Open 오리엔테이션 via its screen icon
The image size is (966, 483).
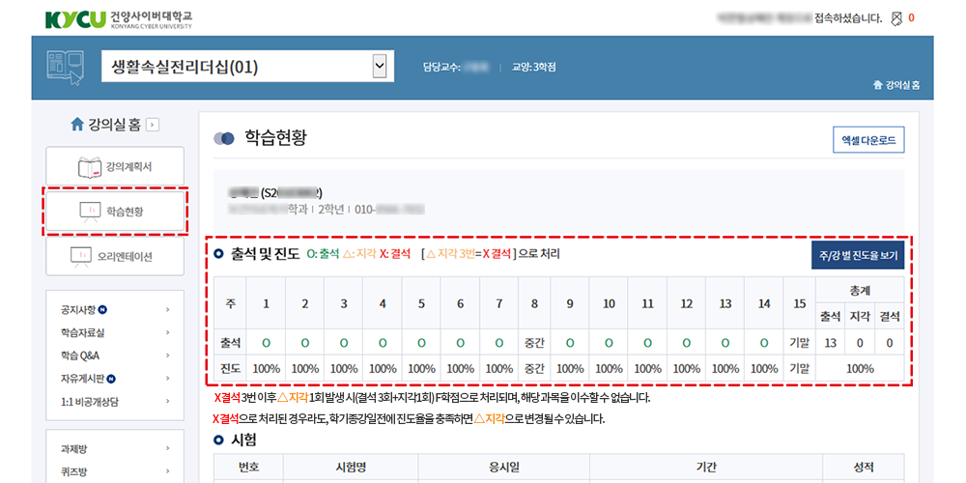pos(82,256)
